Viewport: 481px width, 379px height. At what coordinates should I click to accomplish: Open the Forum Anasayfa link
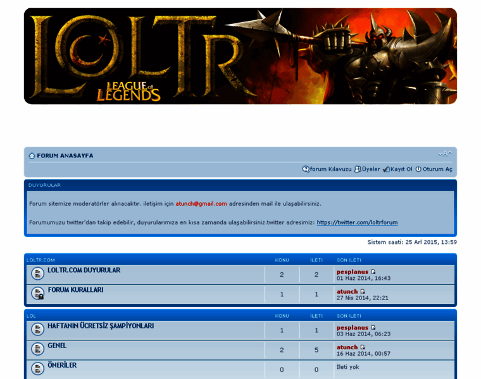pyautogui.click(x=65, y=155)
